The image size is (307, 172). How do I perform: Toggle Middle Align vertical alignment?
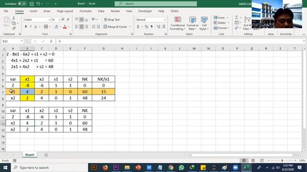click(82, 19)
